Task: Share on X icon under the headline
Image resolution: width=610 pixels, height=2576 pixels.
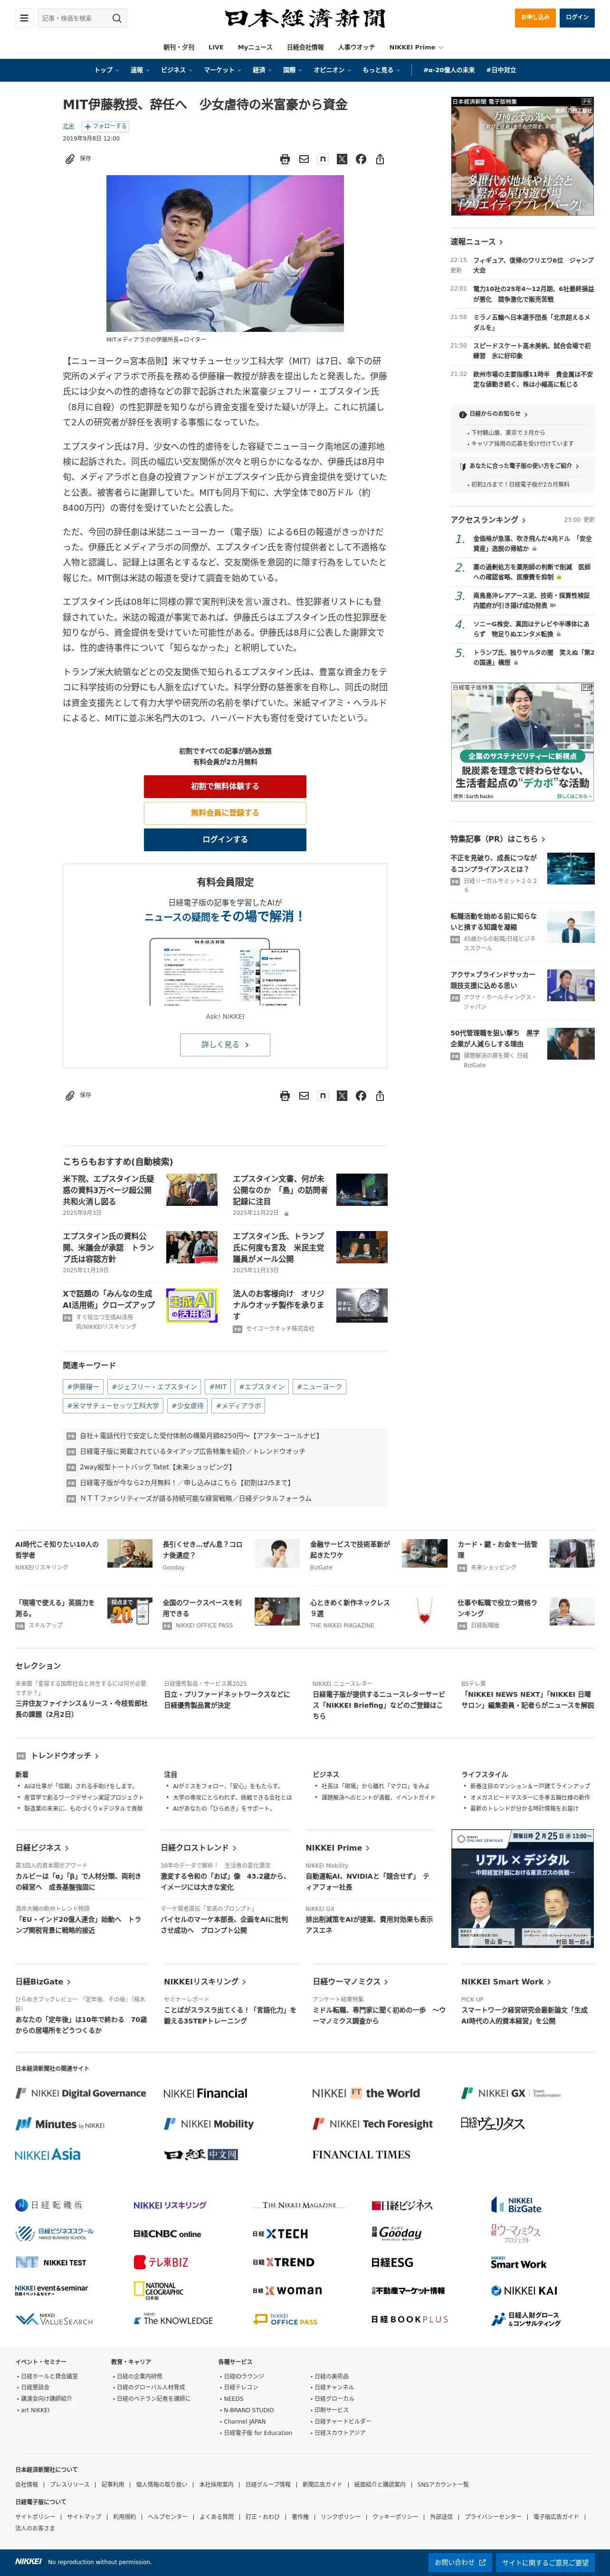Action: click(x=342, y=159)
